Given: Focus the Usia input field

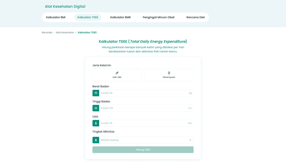Looking at the screenshot, I should click(x=143, y=123).
